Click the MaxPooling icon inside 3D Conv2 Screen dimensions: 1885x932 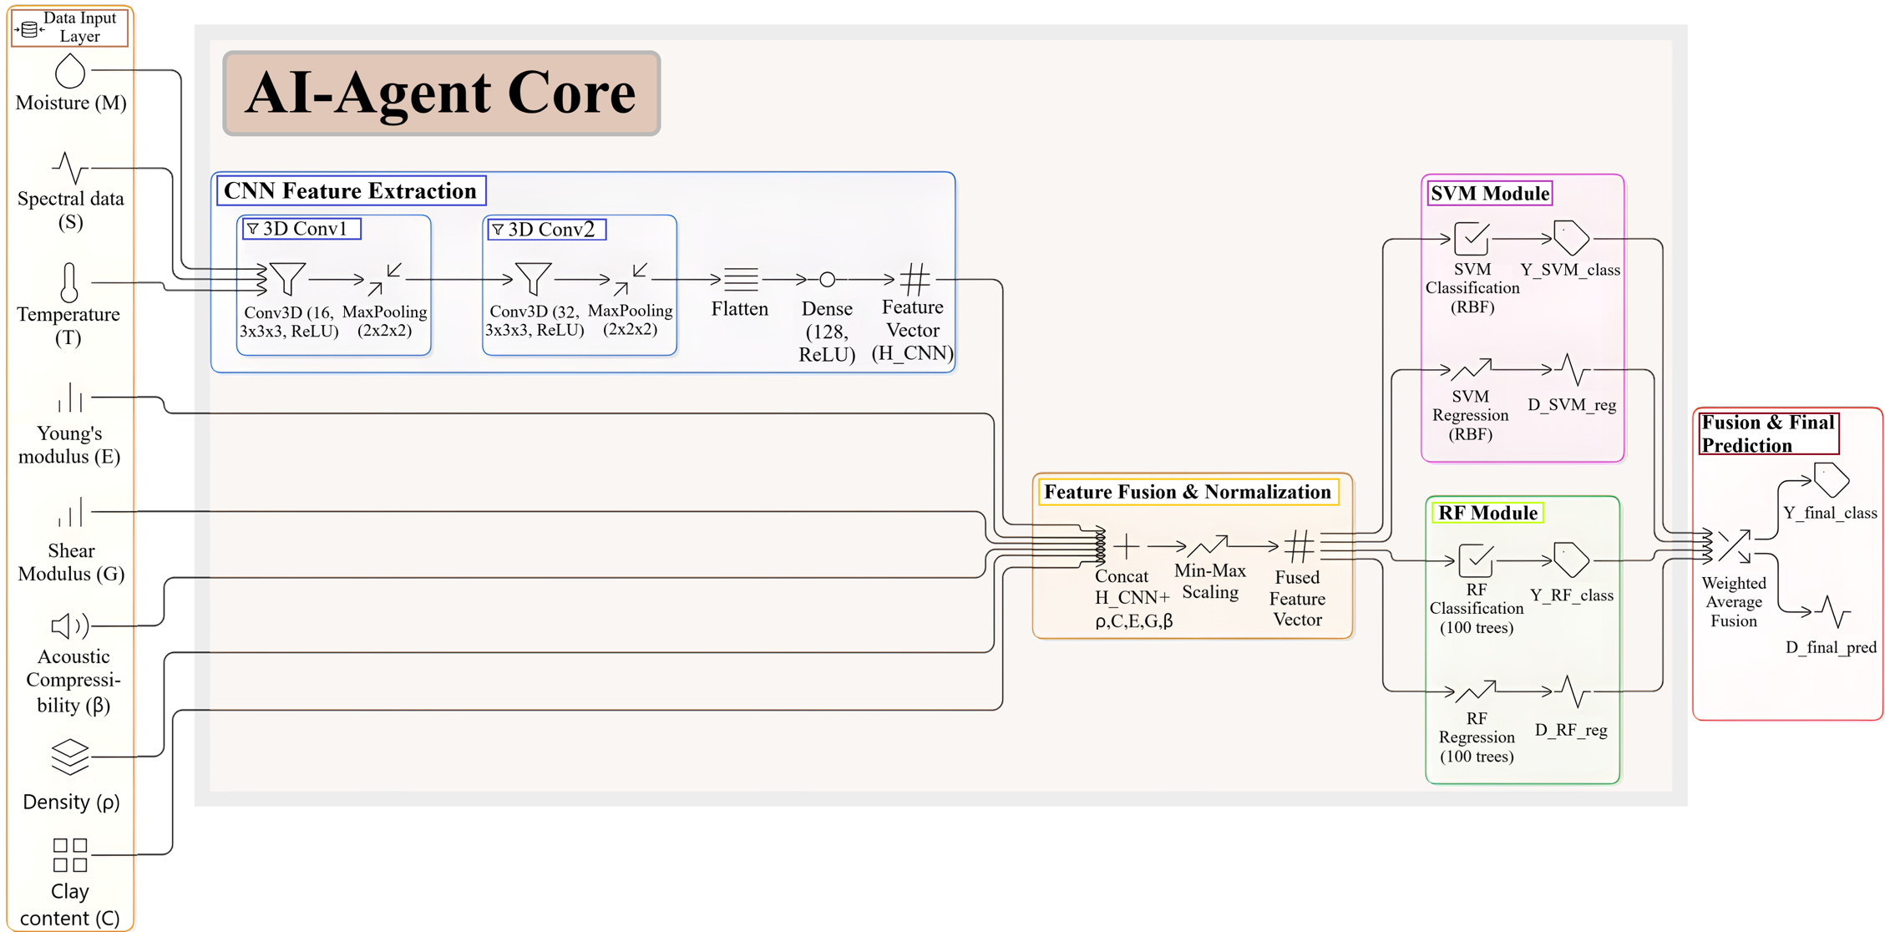tap(631, 279)
